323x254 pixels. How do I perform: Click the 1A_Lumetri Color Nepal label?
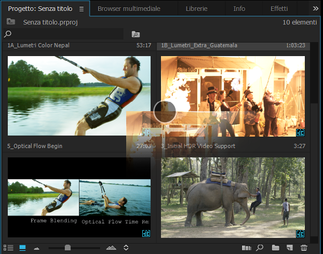(38, 45)
